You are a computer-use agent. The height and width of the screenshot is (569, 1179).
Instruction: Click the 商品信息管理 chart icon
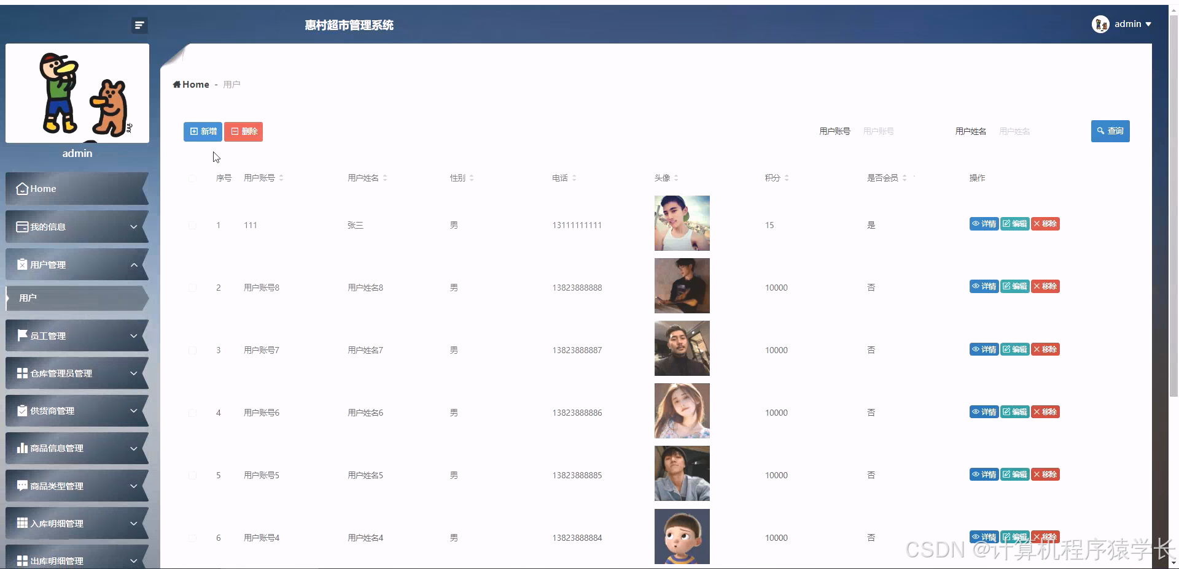pos(21,448)
